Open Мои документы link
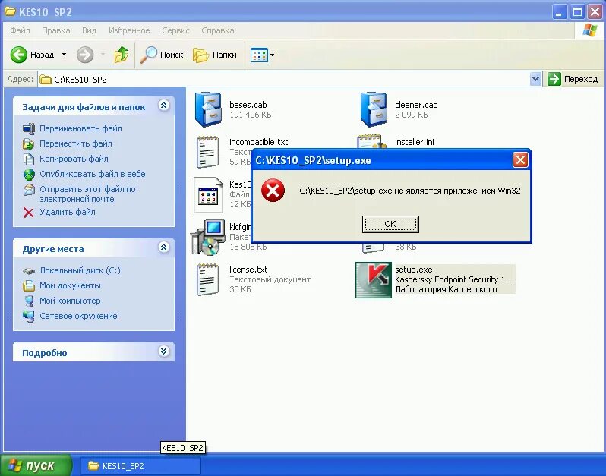The width and height of the screenshot is (606, 476). coord(70,286)
